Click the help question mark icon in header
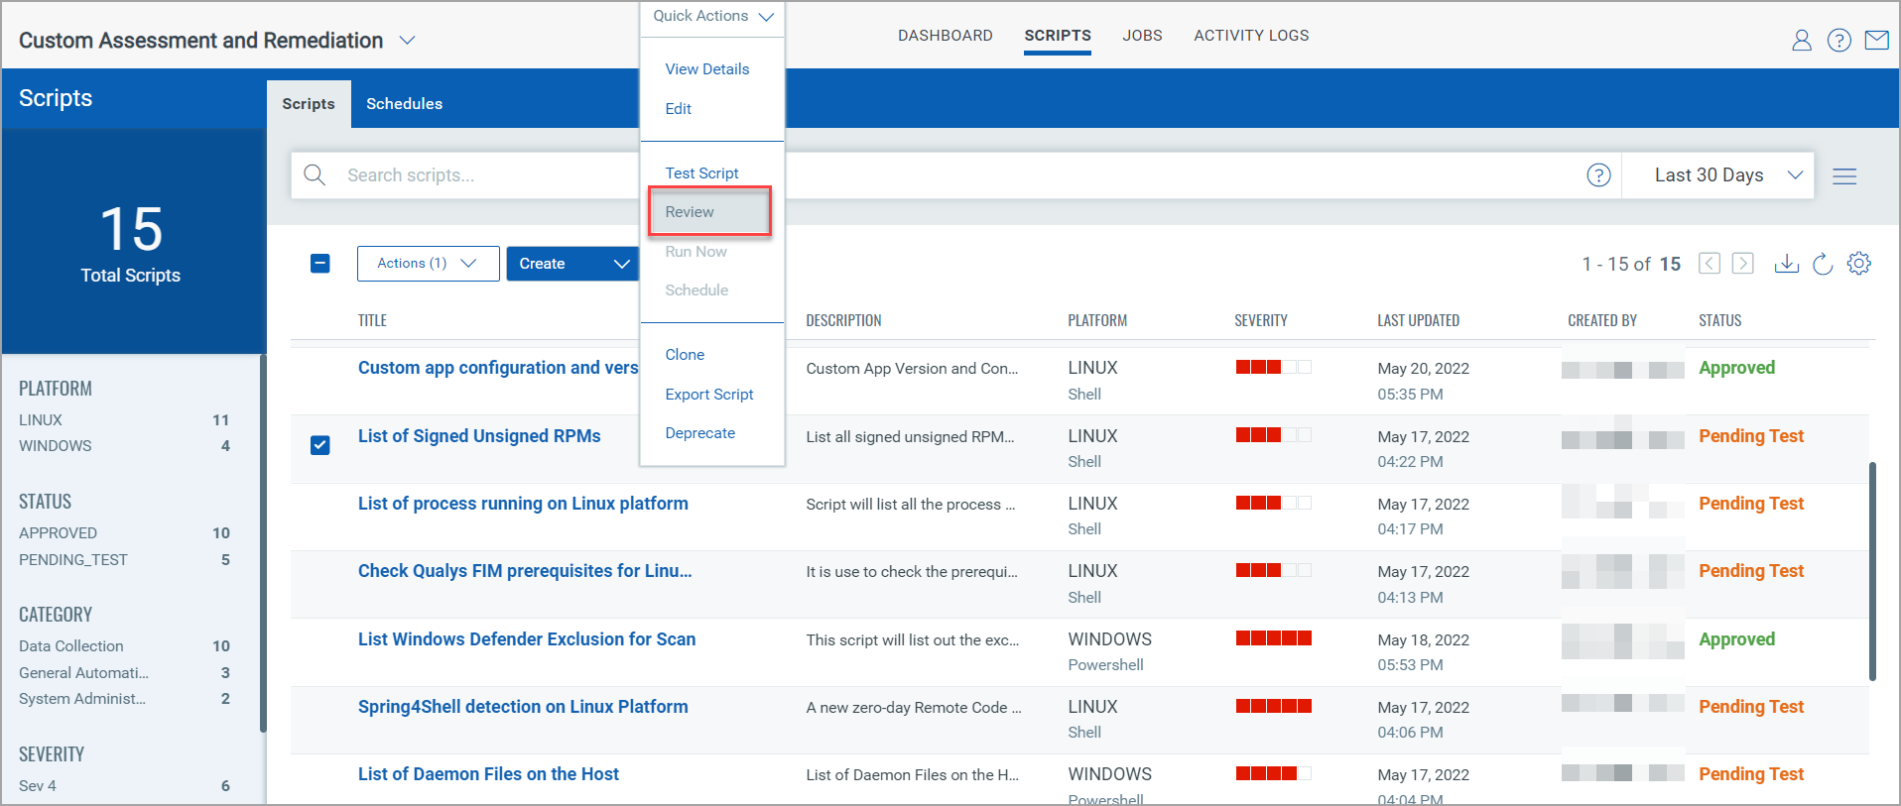Screen dimensions: 1901x806 tap(1838, 40)
